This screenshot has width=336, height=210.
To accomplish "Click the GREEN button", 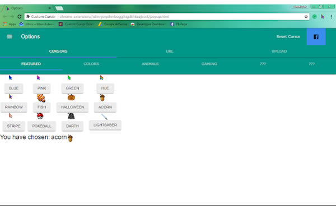I will [x=72, y=88].
